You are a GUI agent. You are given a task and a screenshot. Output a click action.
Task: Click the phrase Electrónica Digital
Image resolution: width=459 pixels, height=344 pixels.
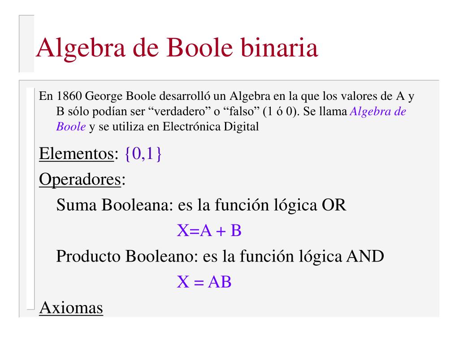pyautogui.click(x=211, y=127)
